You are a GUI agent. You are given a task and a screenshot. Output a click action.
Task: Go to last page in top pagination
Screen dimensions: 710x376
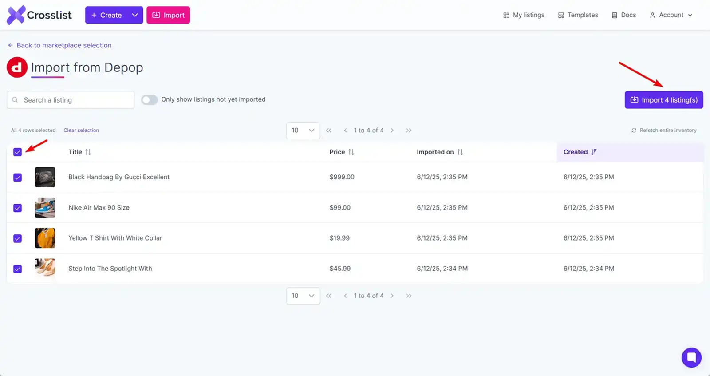tap(409, 131)
